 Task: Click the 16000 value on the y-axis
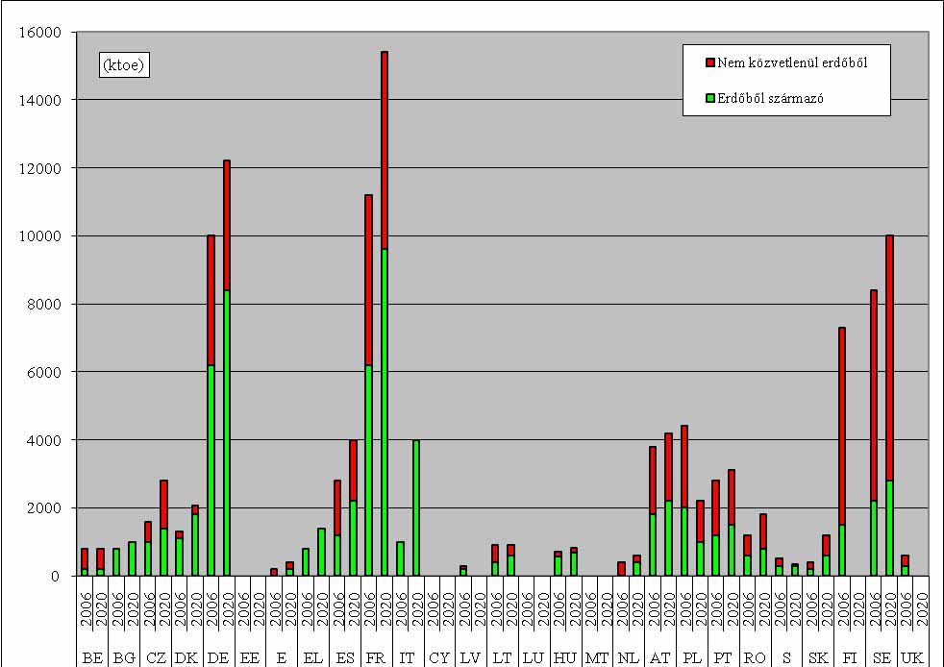pos(40,33)
